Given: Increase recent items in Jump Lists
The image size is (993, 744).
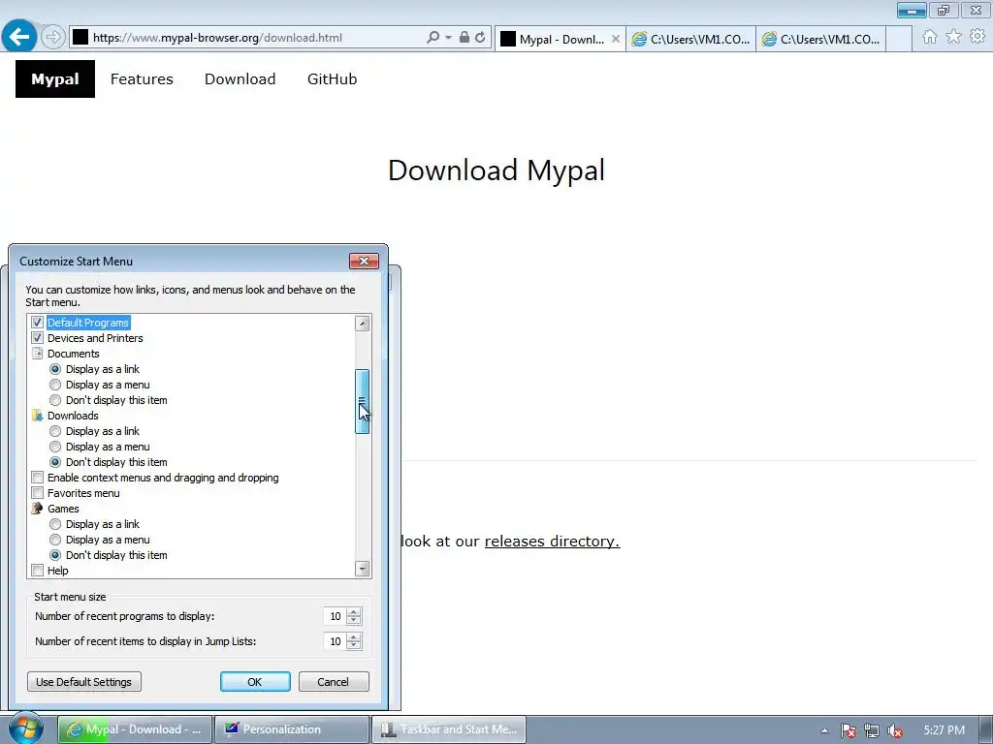Looking at the screenshot, I should (354, 637).
